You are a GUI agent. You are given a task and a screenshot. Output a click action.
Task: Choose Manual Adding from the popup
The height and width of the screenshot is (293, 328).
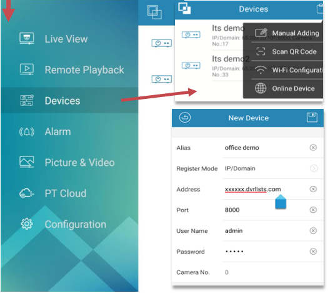287,33
